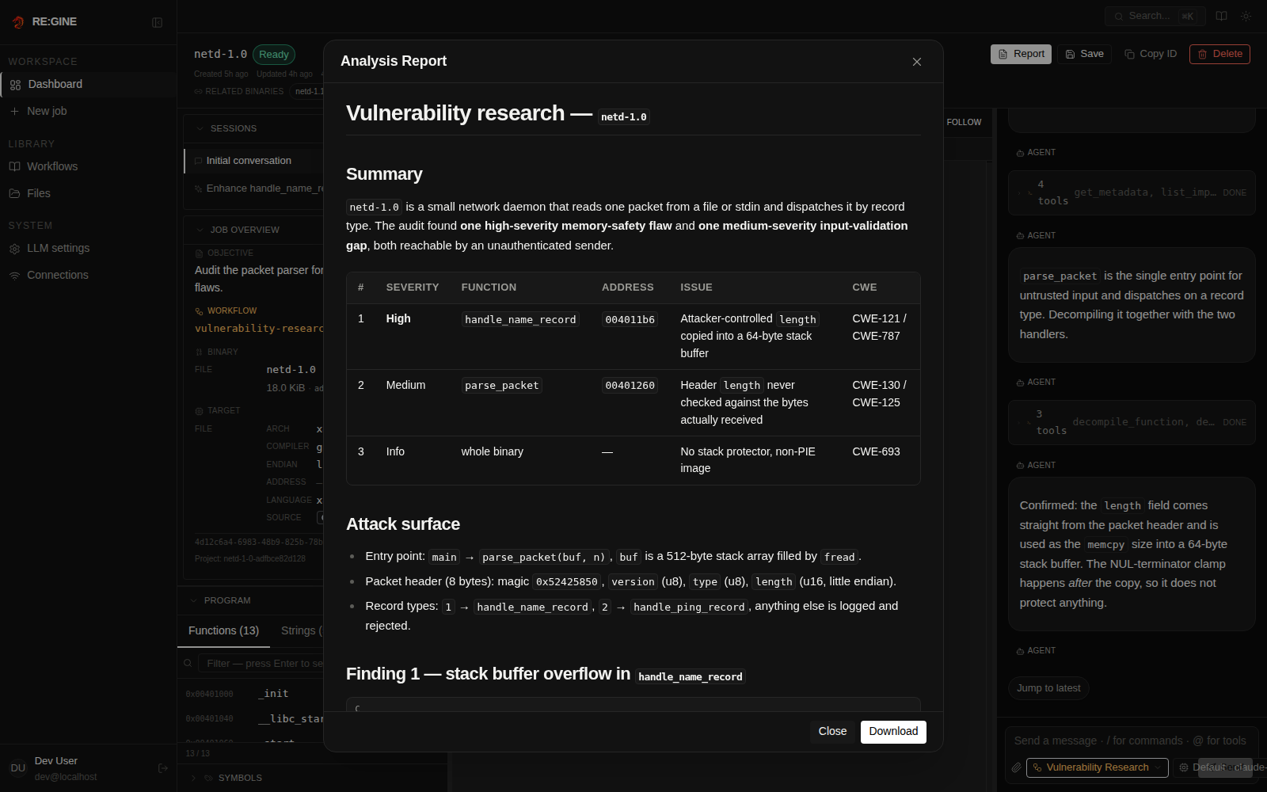
Task: Open the Dashboard page
Action: pos(89,84)
